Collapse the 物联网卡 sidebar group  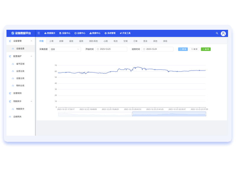32,101
